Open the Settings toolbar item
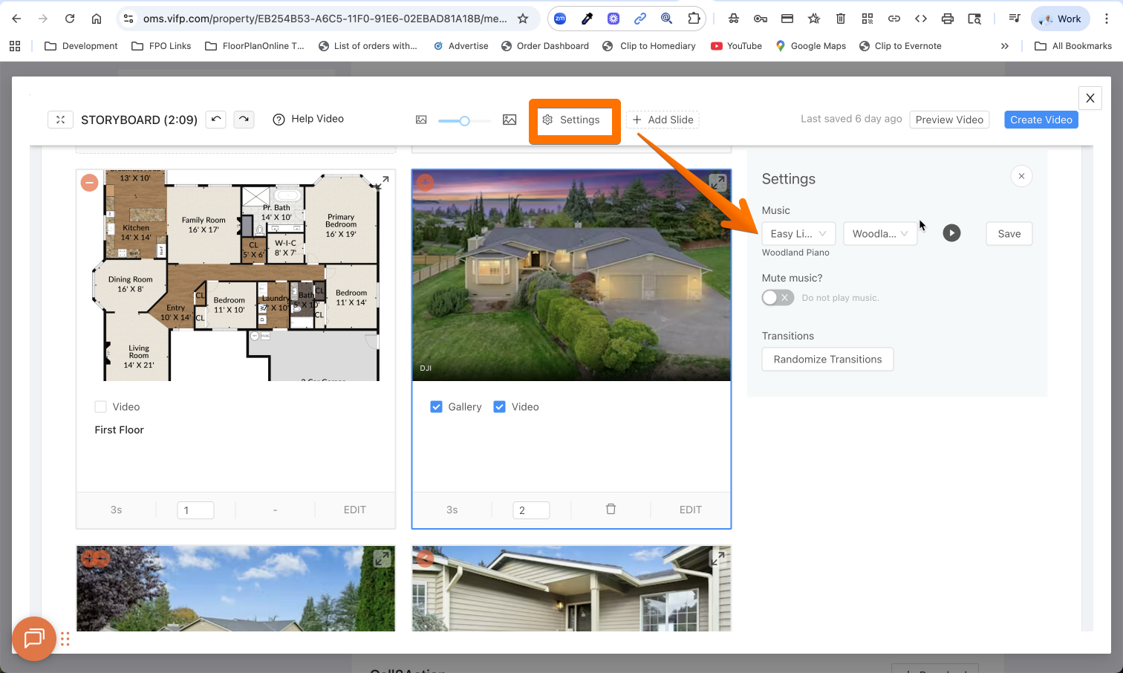 tap(572, 120)
